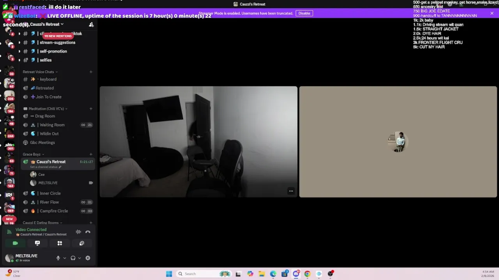This screenshot has width=499, height=280.
Task: Click MELTISLIVE user avatar in user panel
Action: [x=9, y=258]
